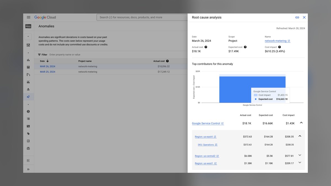Viewport: 331px width, 186px height.
Task: Open the Region: us-central2 link
Action: pos(207,156)
